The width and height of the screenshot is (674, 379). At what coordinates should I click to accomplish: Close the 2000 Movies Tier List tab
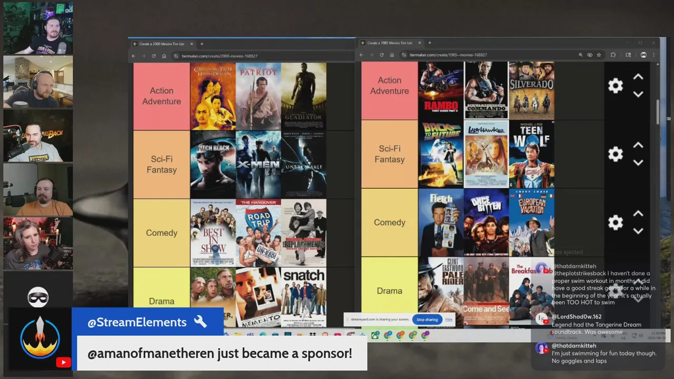[x=192, y=44]
